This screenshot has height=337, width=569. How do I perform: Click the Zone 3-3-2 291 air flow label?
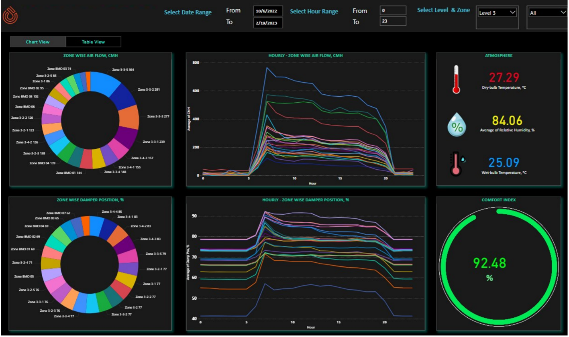pyautogui.click(x=149, y=89)
